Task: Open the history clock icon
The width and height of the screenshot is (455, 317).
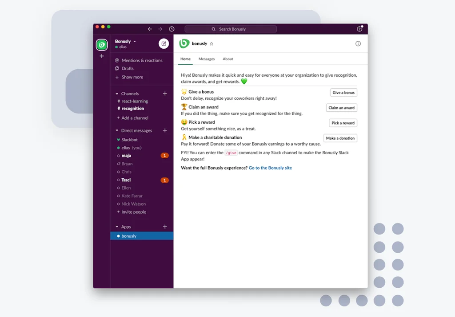Action: (172, 29)
